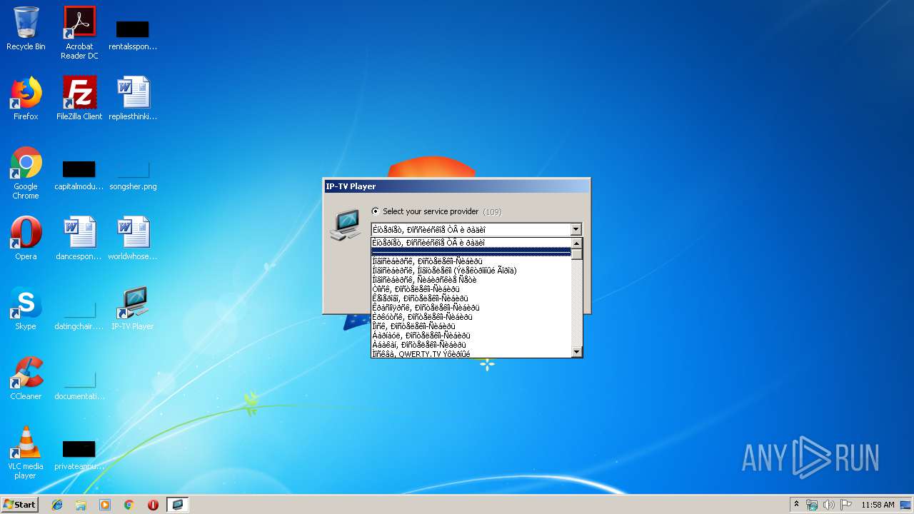The height and width of the screenshot is (514, 914).
Task: Select the rentalsspon desktop file
Action: (133, 34)
